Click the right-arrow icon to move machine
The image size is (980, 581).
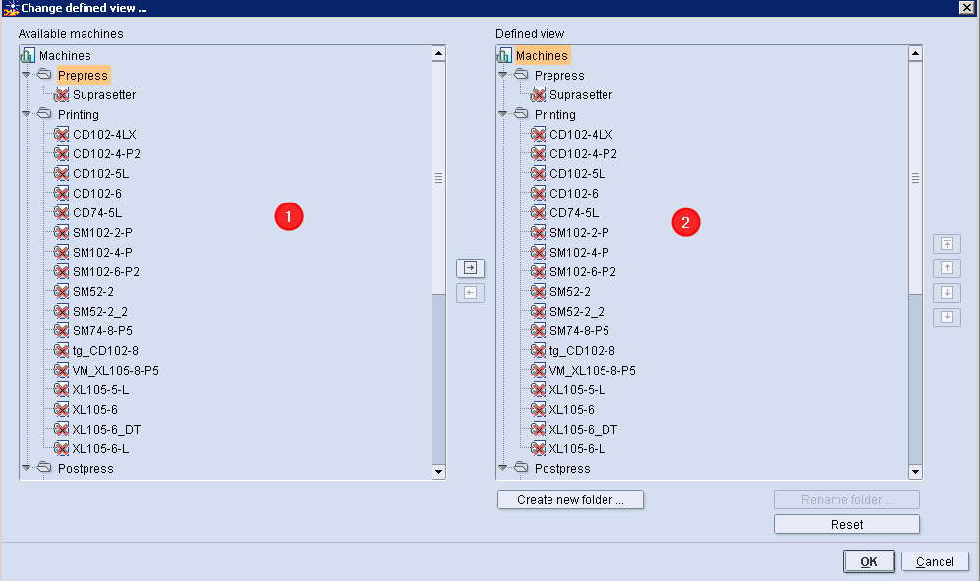pos(470,267)
